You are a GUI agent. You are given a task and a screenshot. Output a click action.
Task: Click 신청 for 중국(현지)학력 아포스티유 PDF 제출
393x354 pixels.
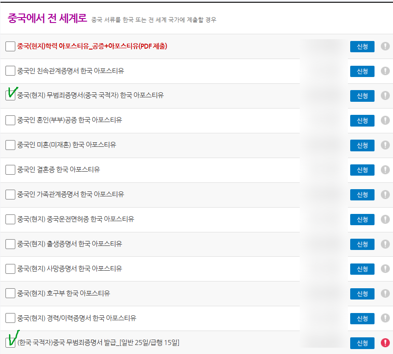tap(362, 46)
